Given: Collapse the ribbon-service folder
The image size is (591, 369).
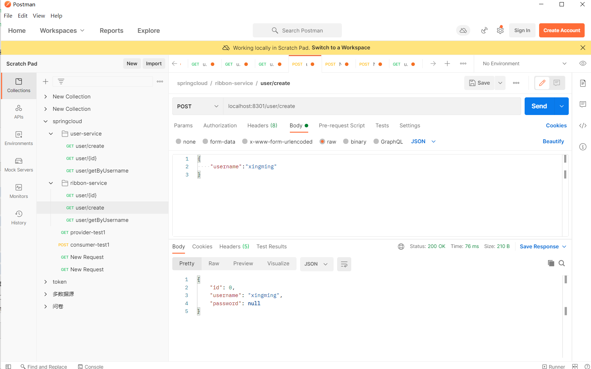Looking at the screenshot, I should (51, 183).
